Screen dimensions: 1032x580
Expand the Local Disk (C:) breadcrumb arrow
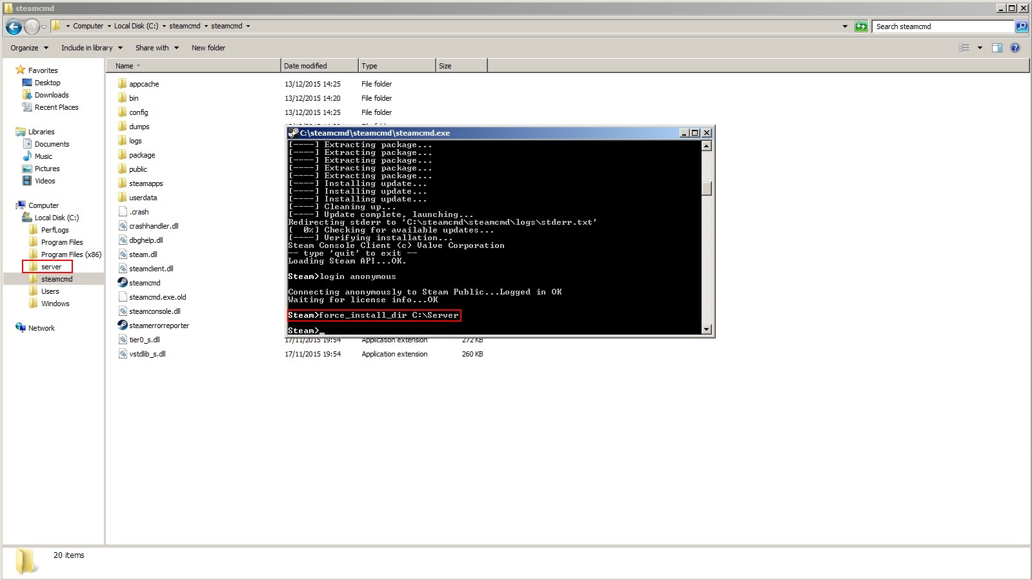164,26
